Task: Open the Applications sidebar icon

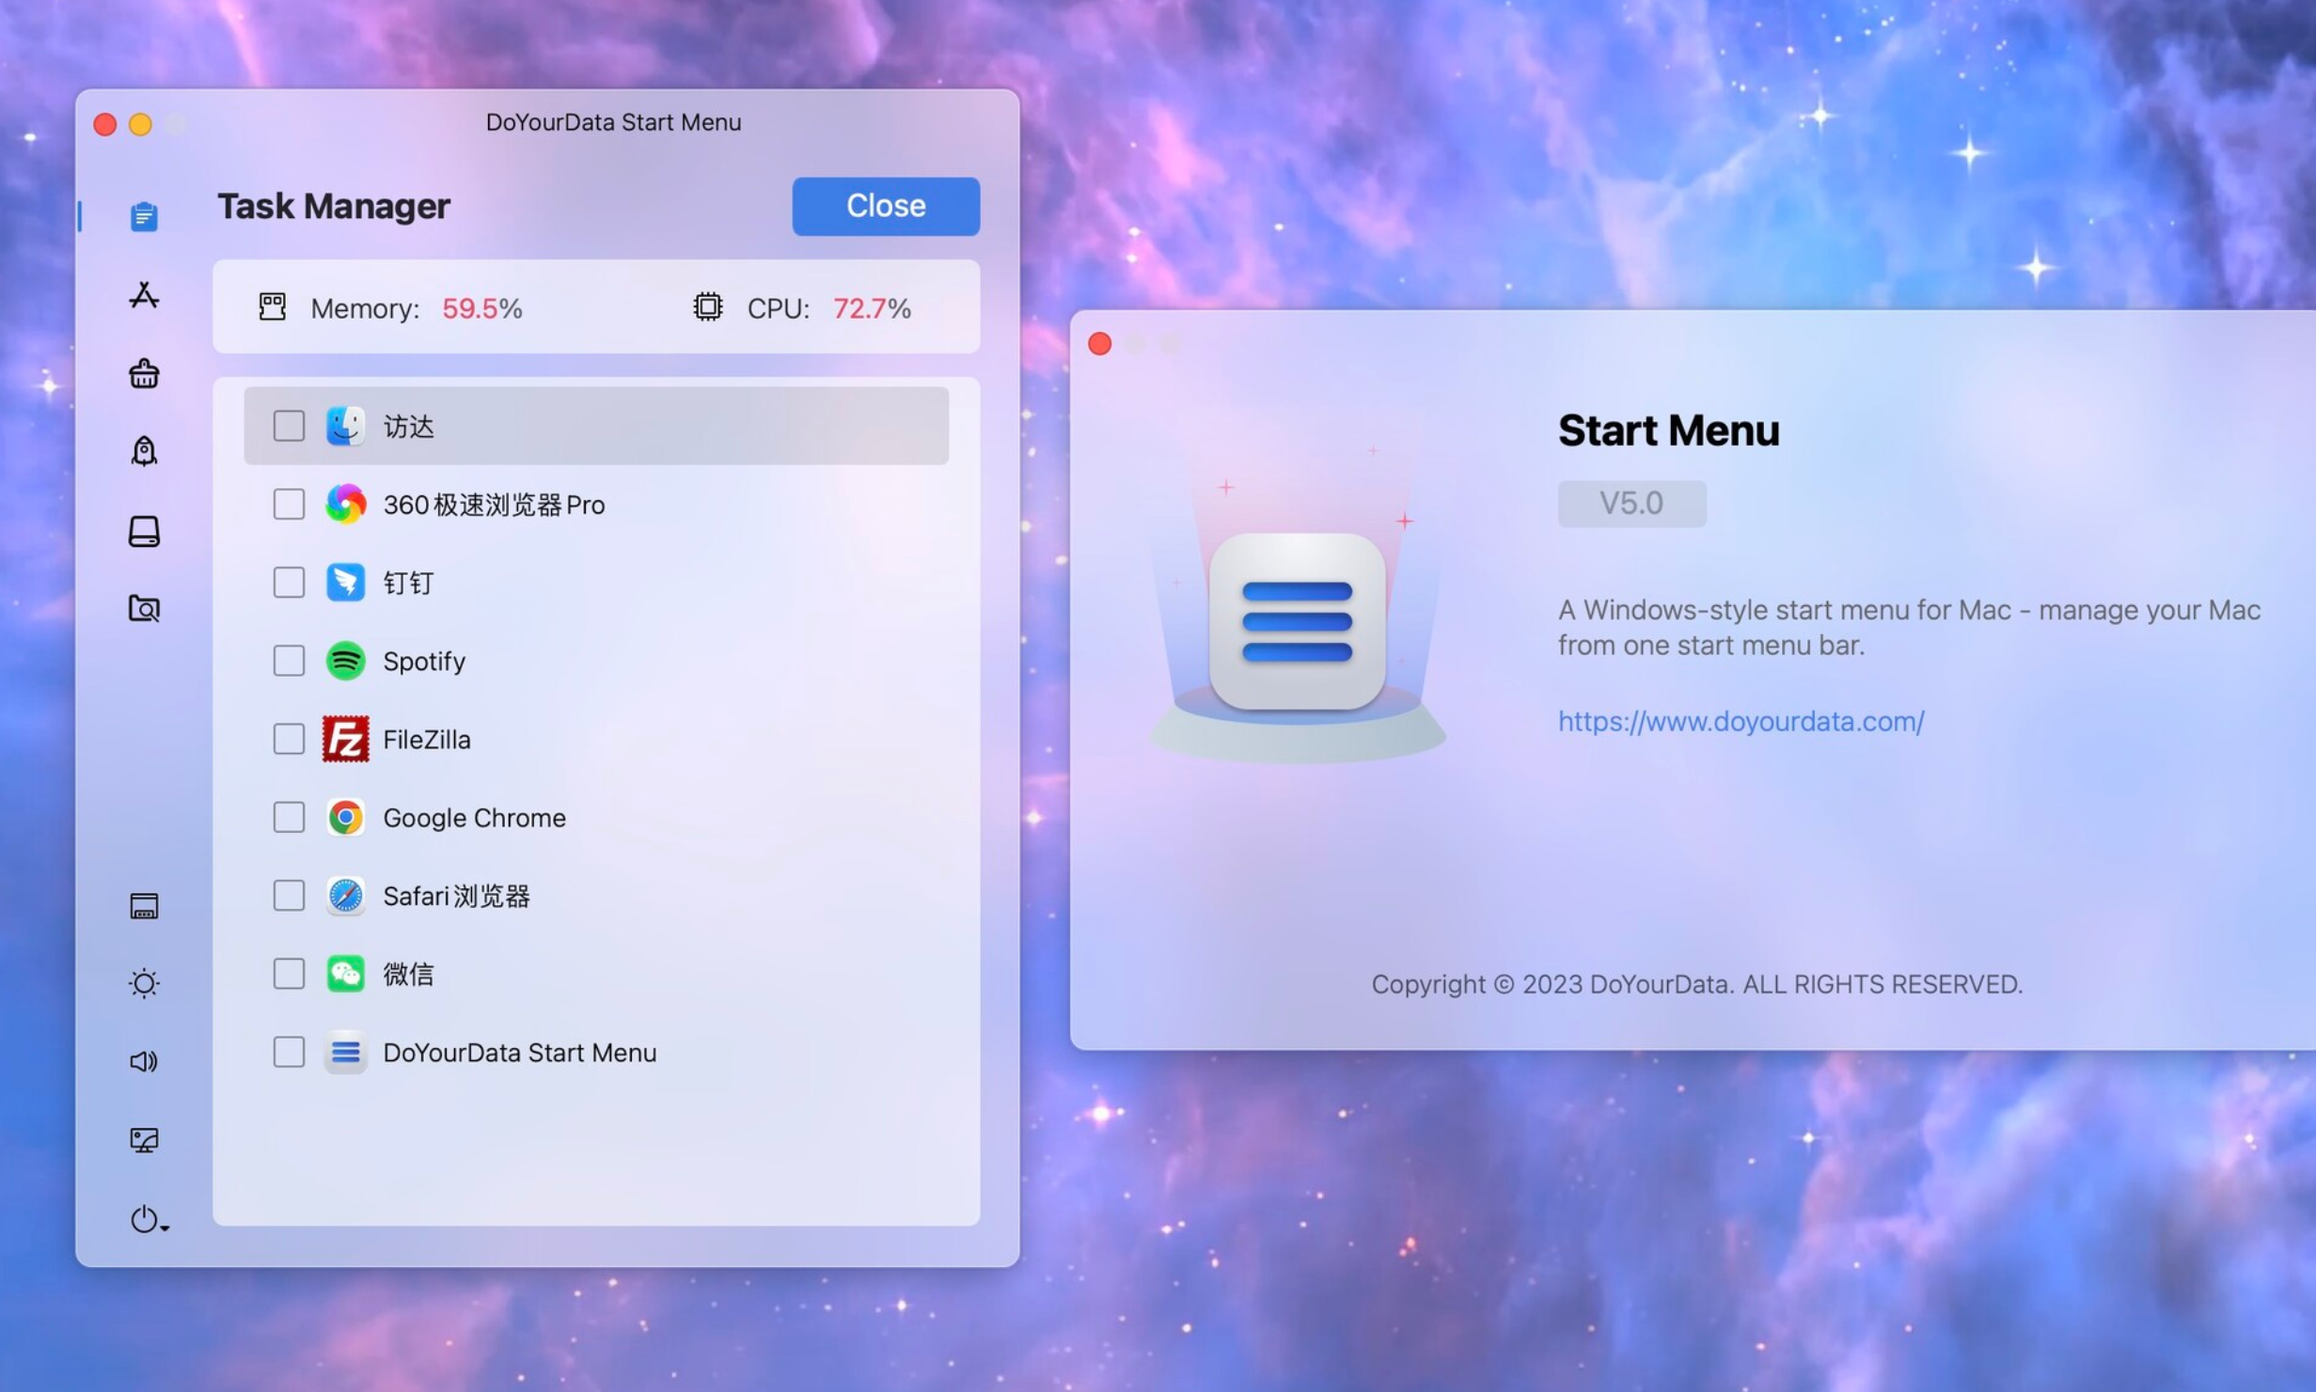Action: (144, 295)
